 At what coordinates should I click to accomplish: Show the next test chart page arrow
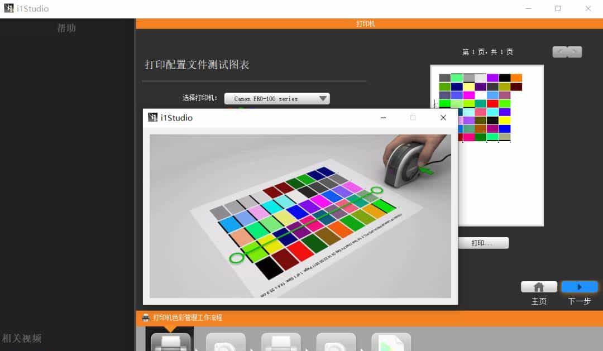(575, 52)
